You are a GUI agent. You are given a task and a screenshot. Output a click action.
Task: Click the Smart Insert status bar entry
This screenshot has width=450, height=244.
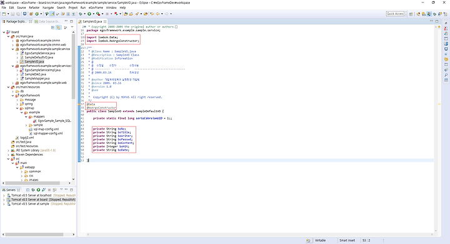point(347,240)
